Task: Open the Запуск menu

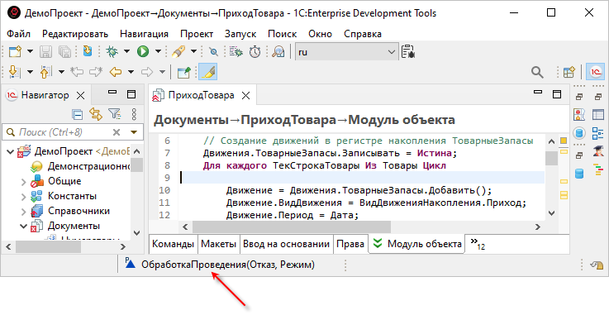Action: pyautogui.click(x=240, y=34)
